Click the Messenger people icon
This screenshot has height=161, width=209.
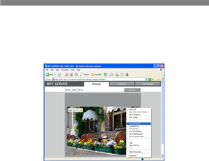click(127, 75)
